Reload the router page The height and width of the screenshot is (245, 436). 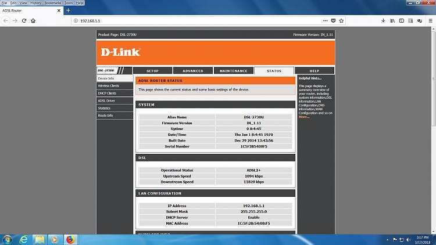[x=24, y=21]
